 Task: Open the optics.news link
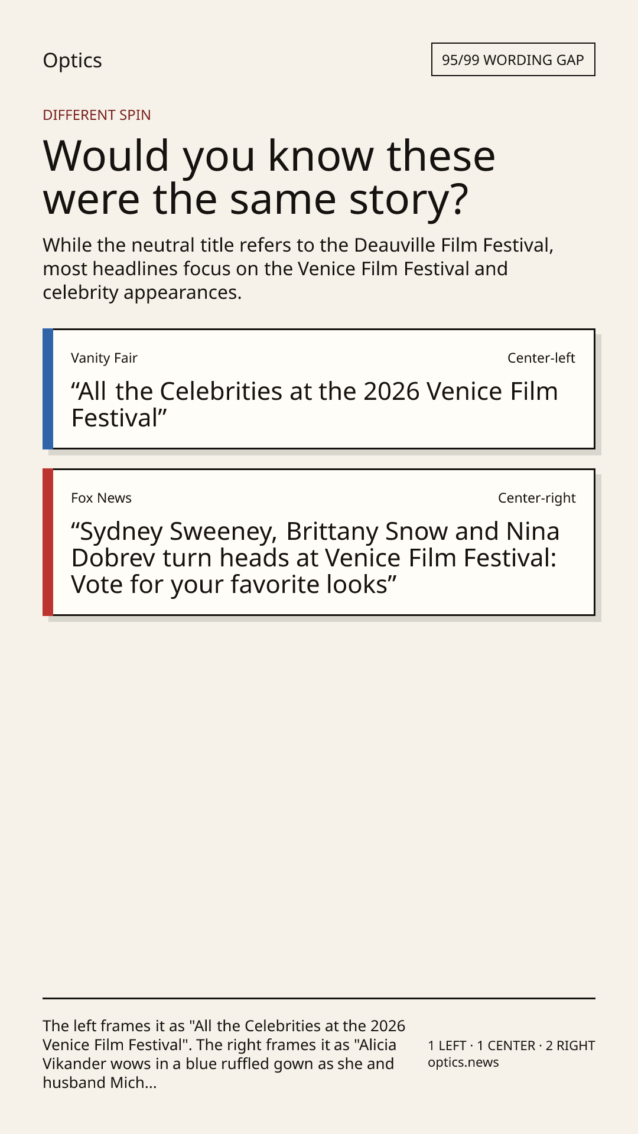coord(463,1062)
